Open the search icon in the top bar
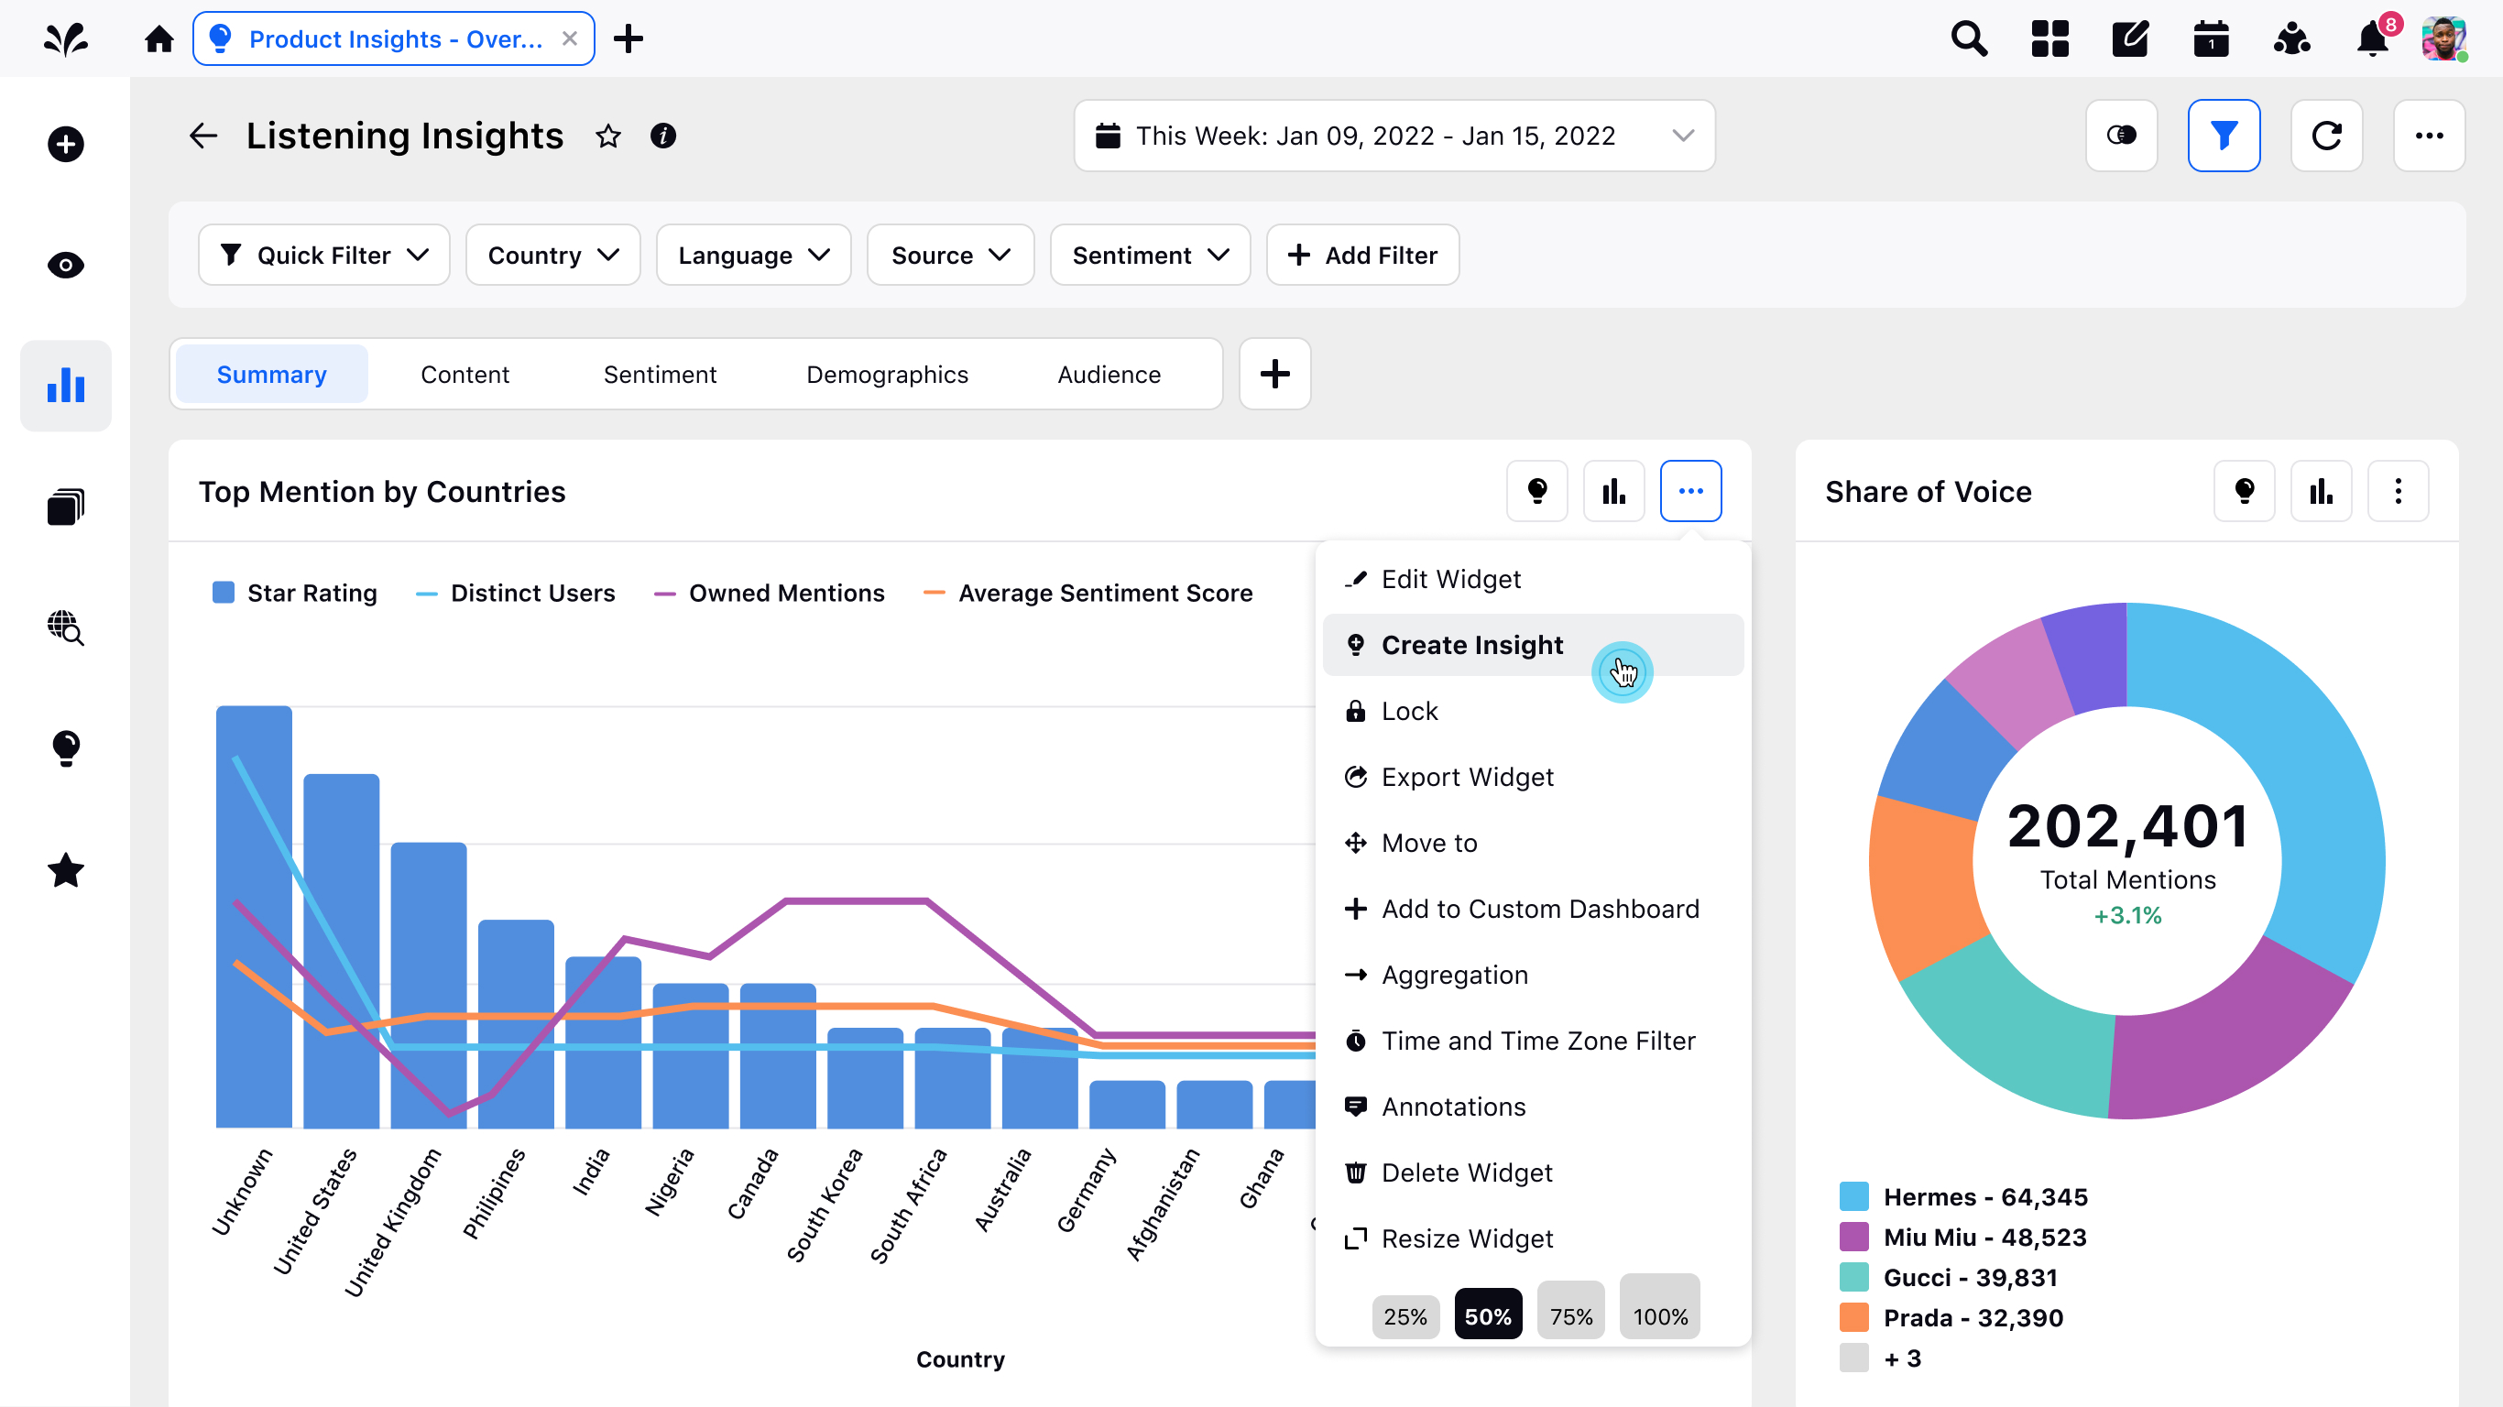 click(1969, 38)
